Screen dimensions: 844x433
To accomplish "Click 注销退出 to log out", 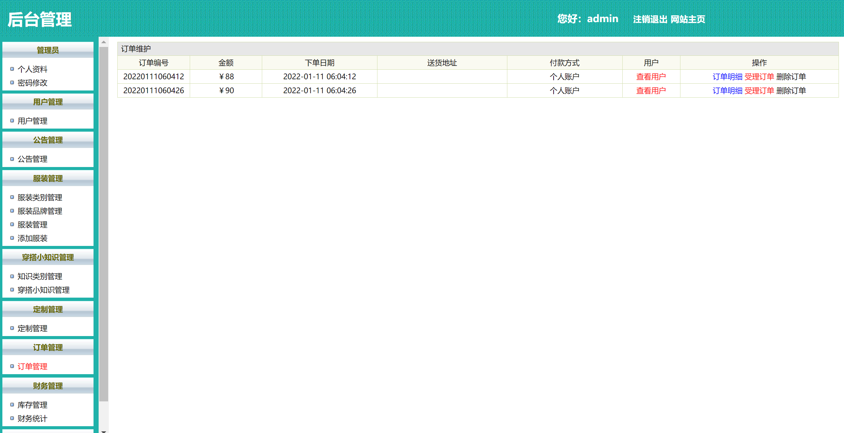I will (650, 19).
